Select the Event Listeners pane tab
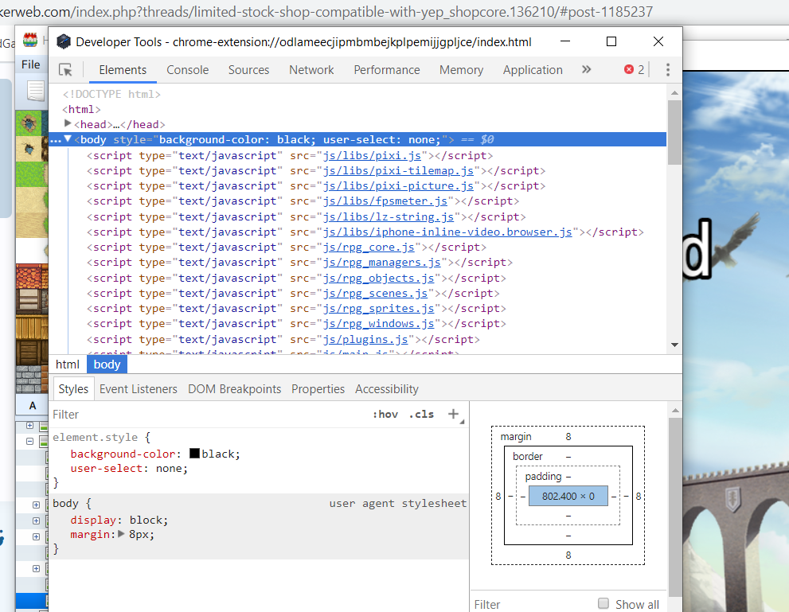Image resolution: width=789 pixels, height=612 pixels. click(139, 388)
